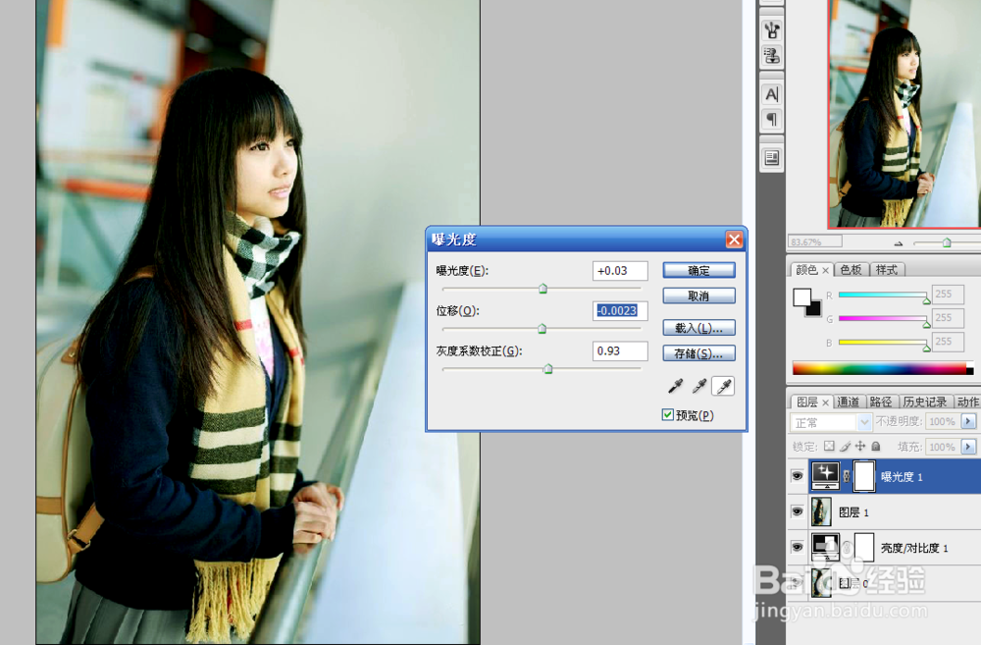The height and width of the screenshot is (645, 981).
Task: Click the foreground color swatch
Action: [x=802, y=296]
